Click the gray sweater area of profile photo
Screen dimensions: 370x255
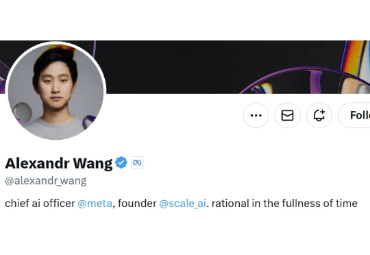click(56, 129)
